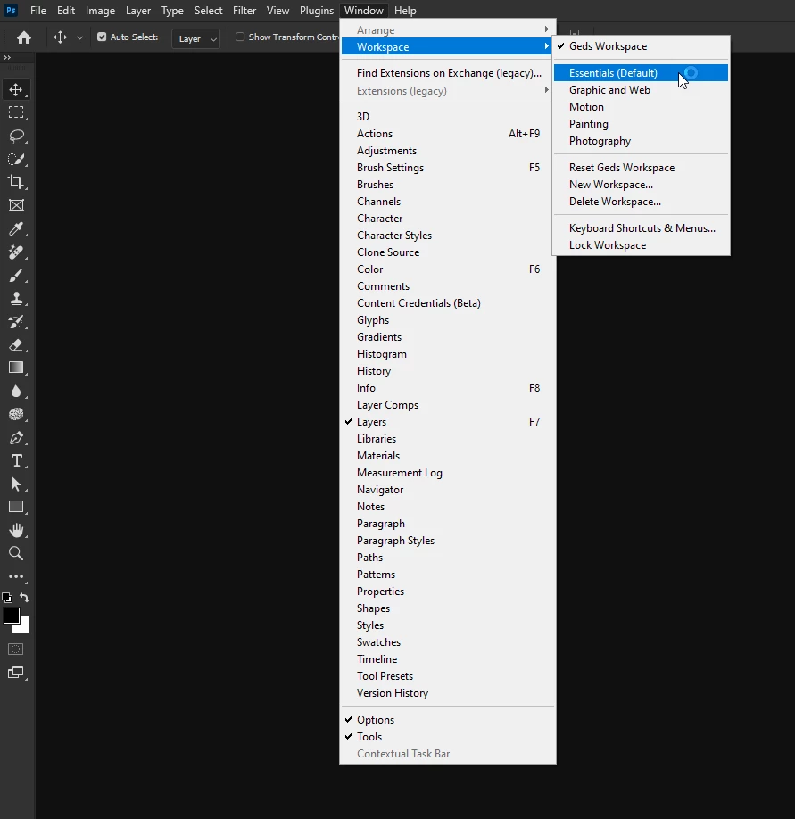Click Keyboard Shortcuts & Menus…
The width and height of the screenshot is (795, 819).
tap(641, 228)
